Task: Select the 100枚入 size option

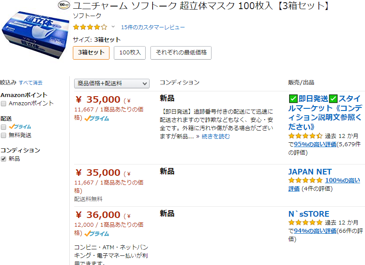Action: coord(130,53)
